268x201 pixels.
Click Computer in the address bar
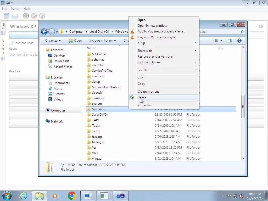click(x=76, y=32)
